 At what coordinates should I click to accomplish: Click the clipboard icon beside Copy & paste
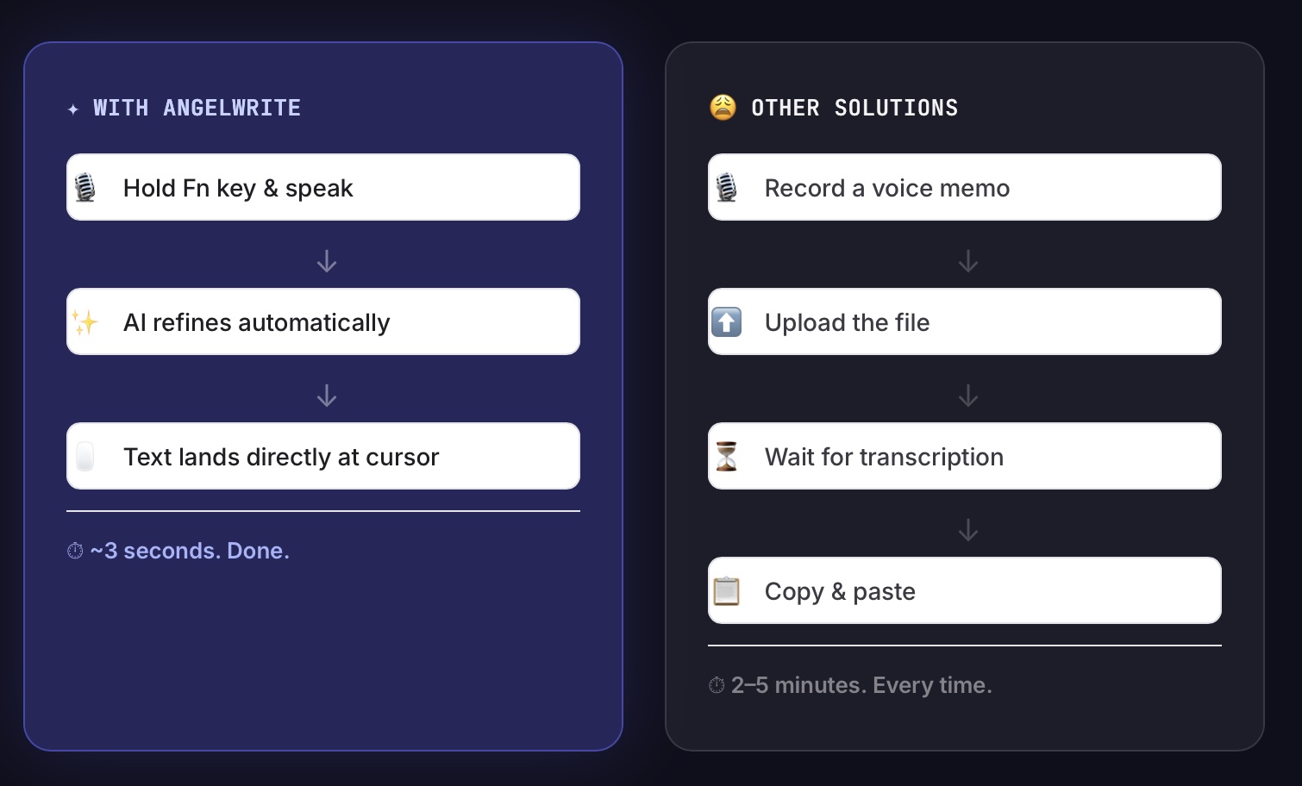point(726,591)
